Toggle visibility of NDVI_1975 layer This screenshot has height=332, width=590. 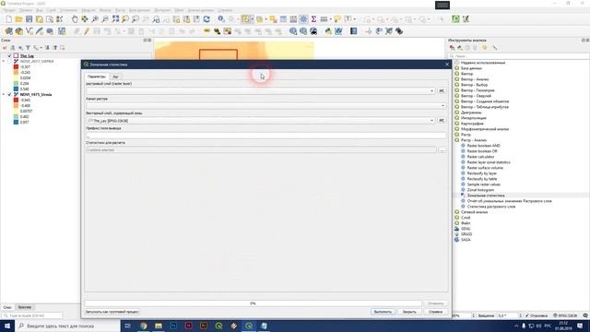10,94
